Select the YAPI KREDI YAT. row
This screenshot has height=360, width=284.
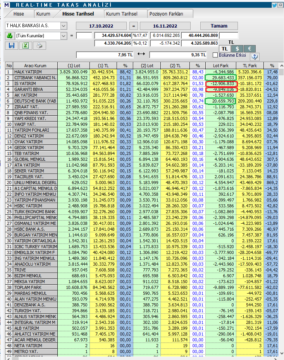click(x=142, y=118)
